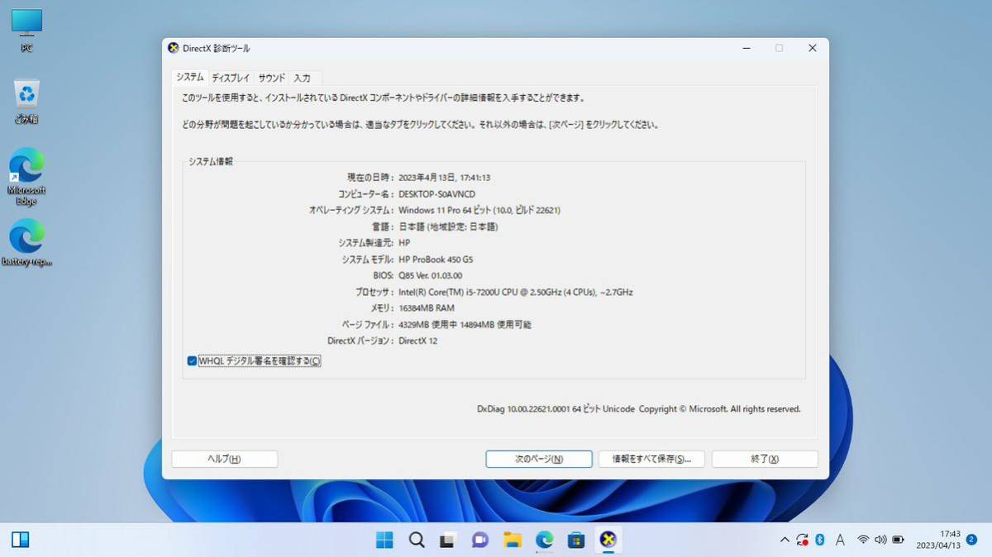Image resolution: width=992 pixels, height=557 pixels.
Task: Click the HP ProBook 450 G5 model text
Action: 436,259
